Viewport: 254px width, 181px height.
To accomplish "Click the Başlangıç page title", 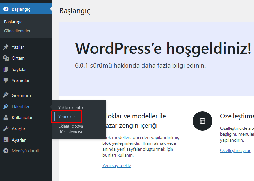I will [75, 11].
